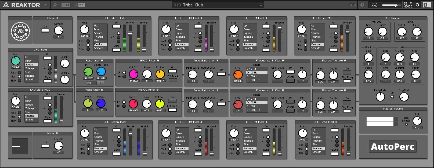The width and height of the screenshot is (434, 168).
Task: Click the blue Decay Time knob in Resonator A
Action: [x=101, y=72]
